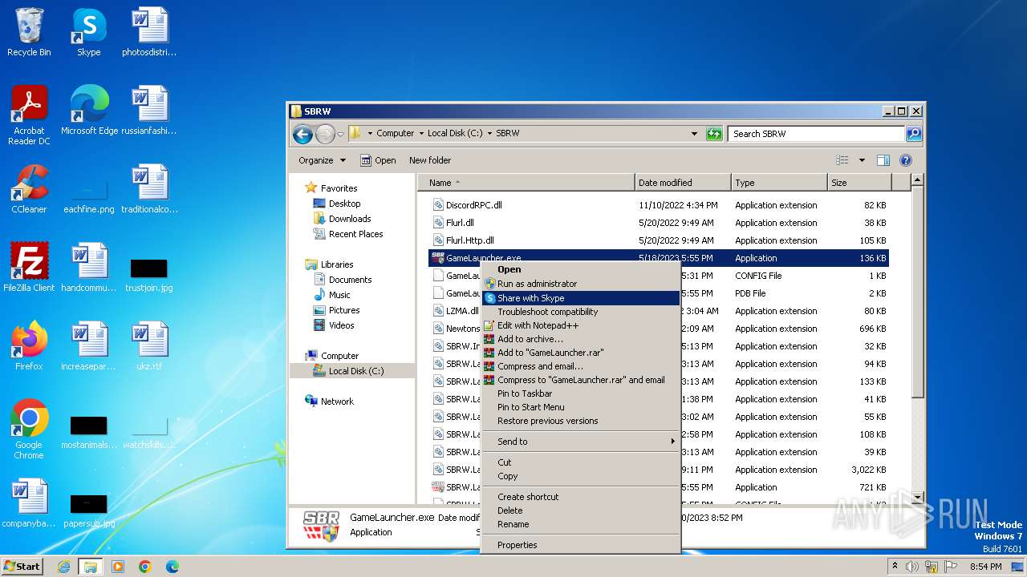Screen dimensions: 1027x577
Task: Click the Explorer Back navigation arrow
Action: 302,134
